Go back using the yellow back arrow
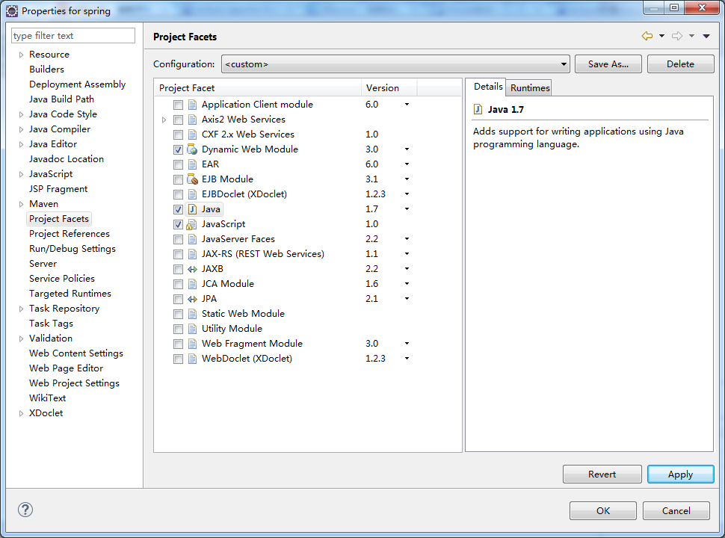 (647, 36)
